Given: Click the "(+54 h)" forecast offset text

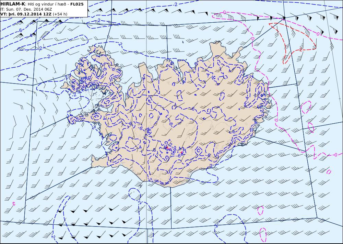Looking at the screenshot, I should pyautogui.click(x=60, y=14).
